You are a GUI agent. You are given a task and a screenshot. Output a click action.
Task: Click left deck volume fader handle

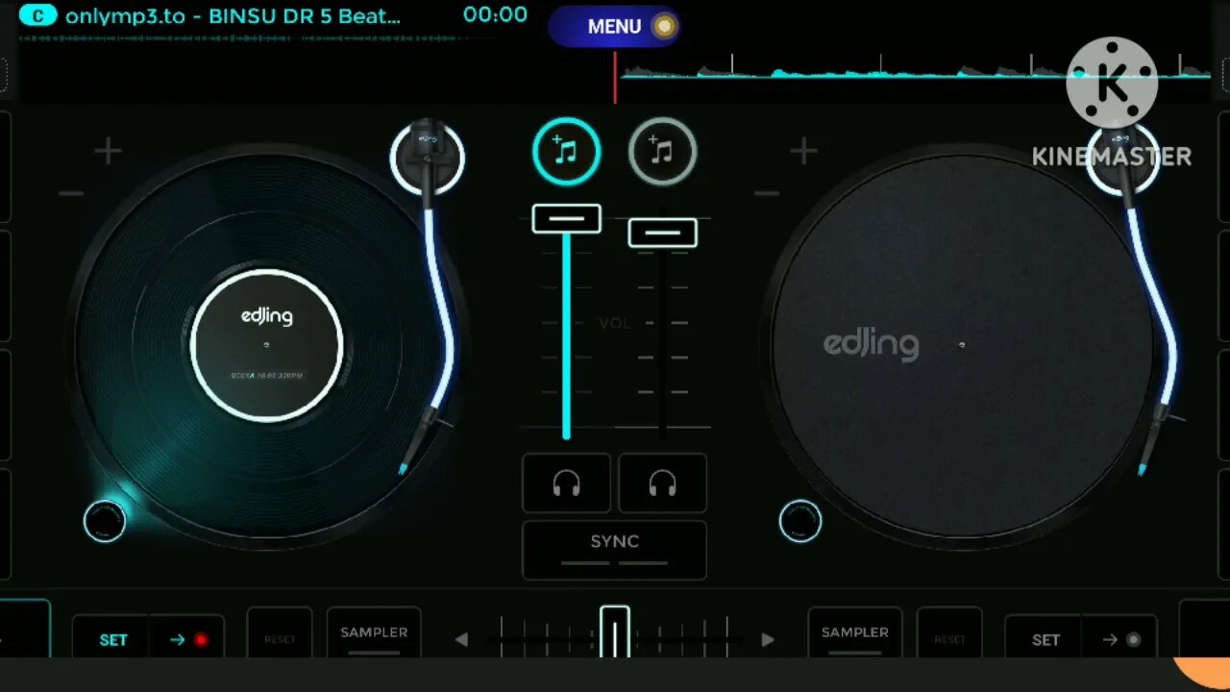(x=566, y=219)
